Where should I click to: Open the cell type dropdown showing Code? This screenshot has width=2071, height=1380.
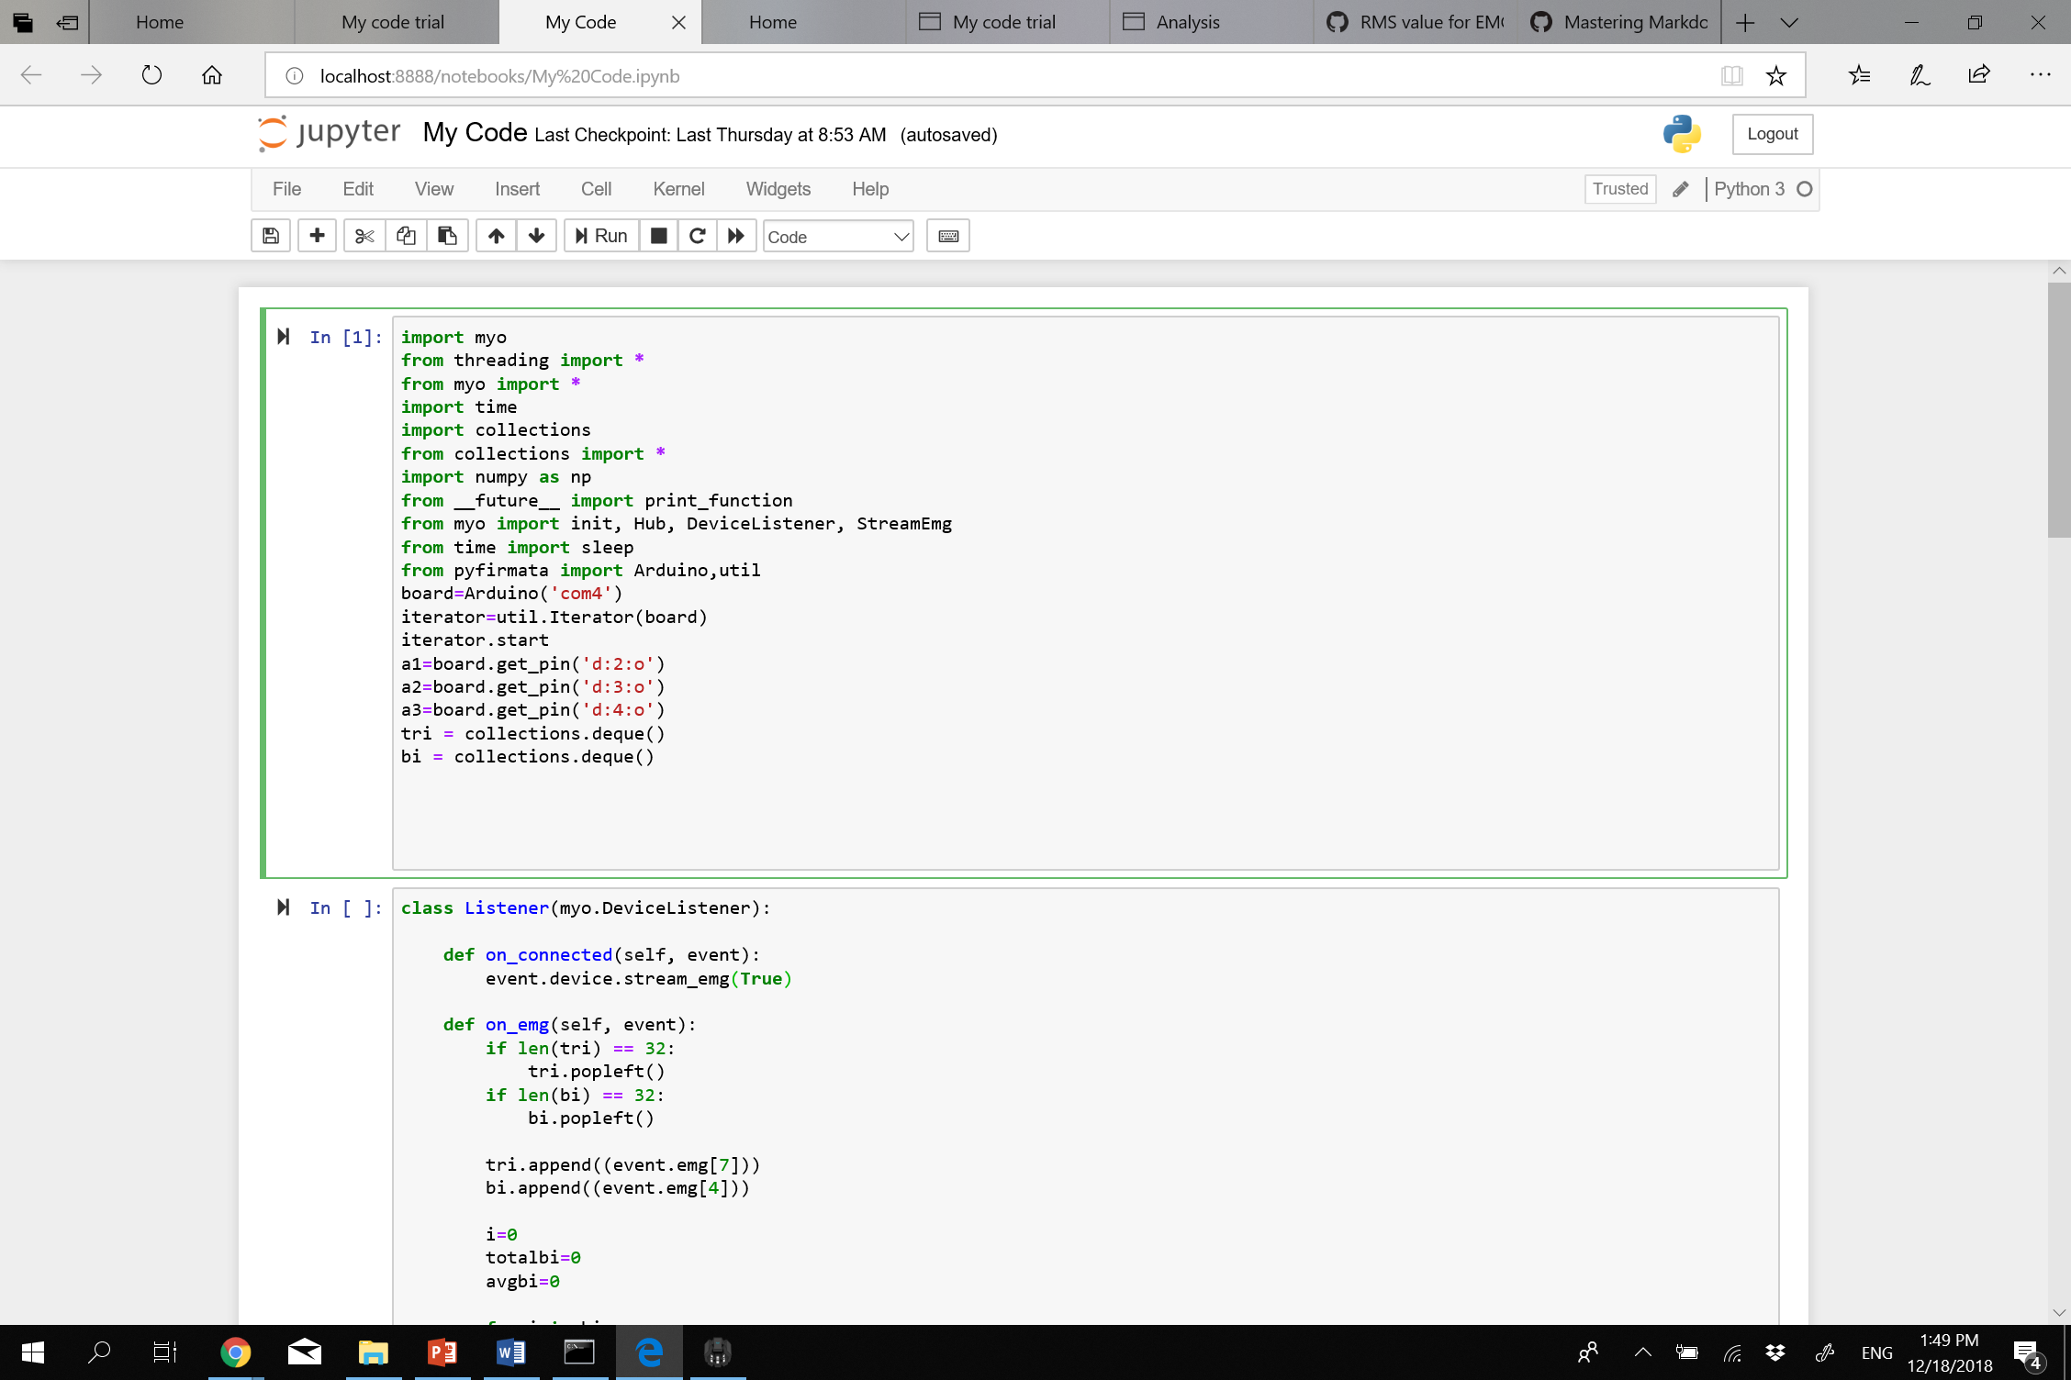pos(837,236)
